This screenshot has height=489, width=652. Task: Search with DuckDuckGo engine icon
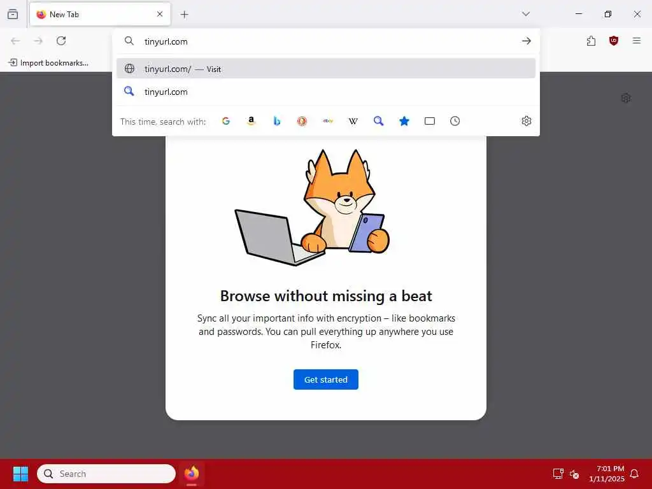coord(302,121)
